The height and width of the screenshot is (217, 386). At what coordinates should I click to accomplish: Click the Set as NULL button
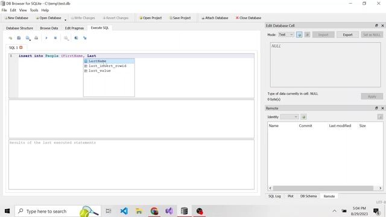tap(372, 35)
